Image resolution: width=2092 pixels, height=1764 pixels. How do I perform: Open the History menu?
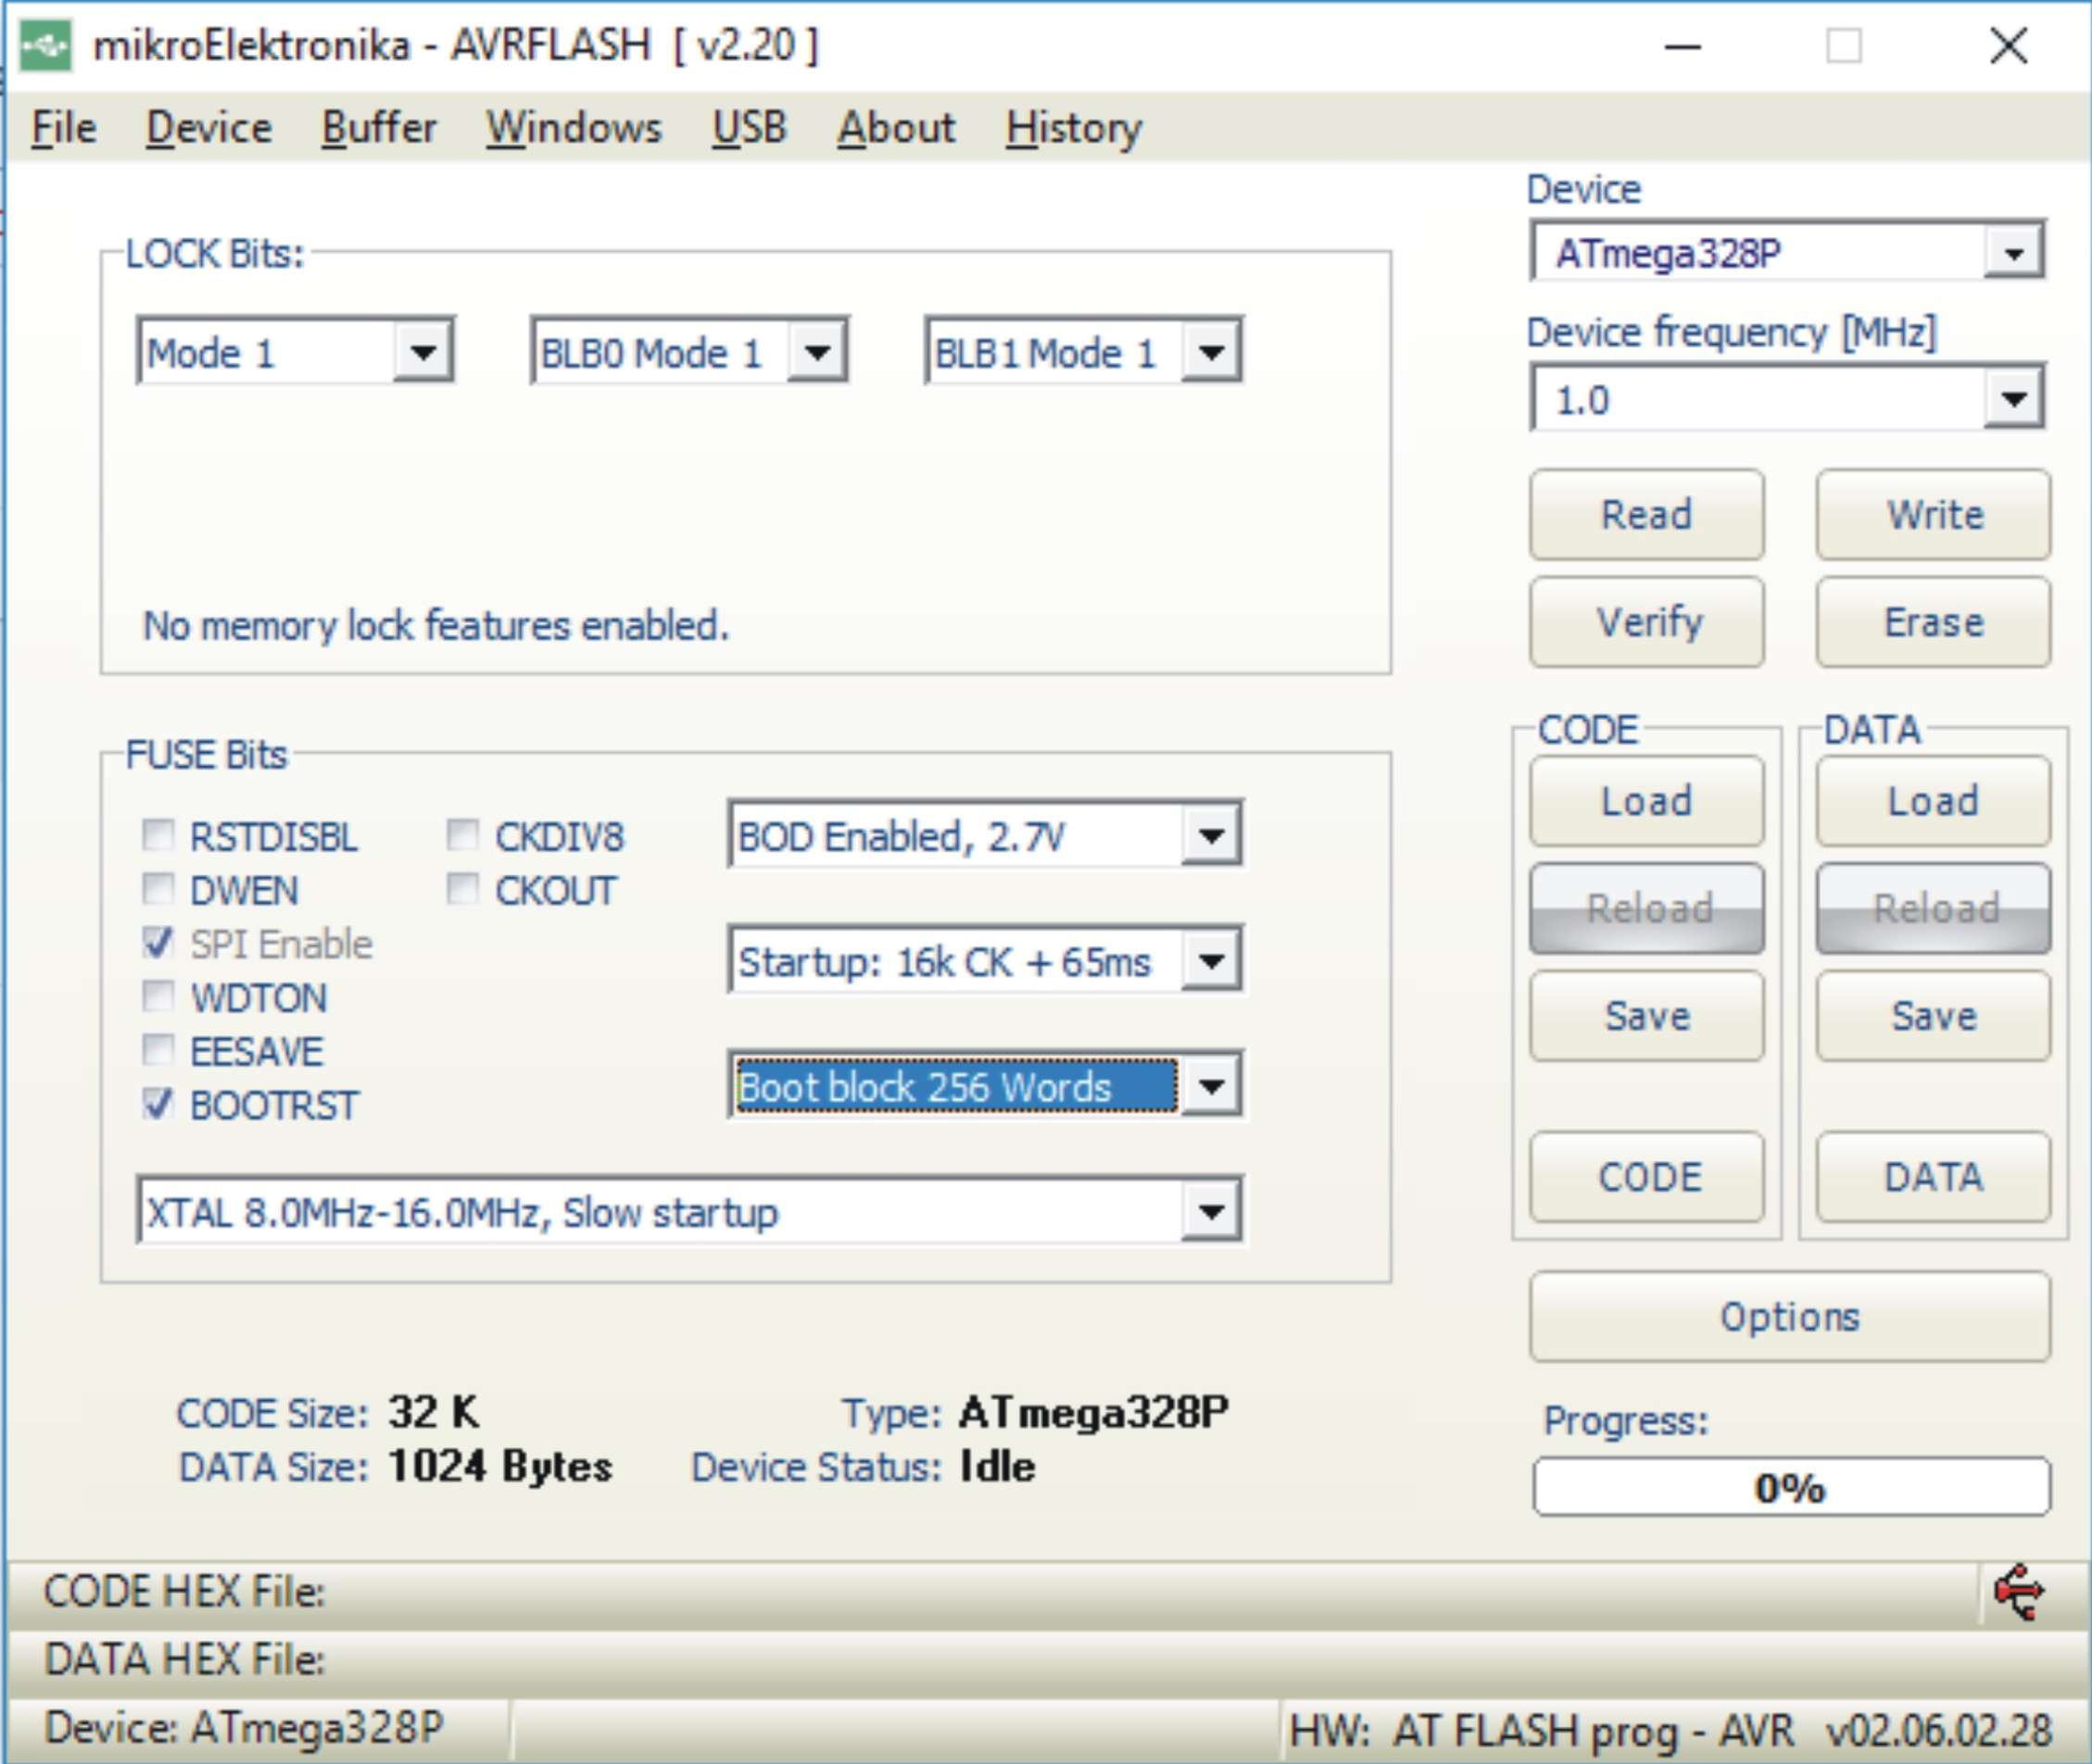[x=1075, y=128]
